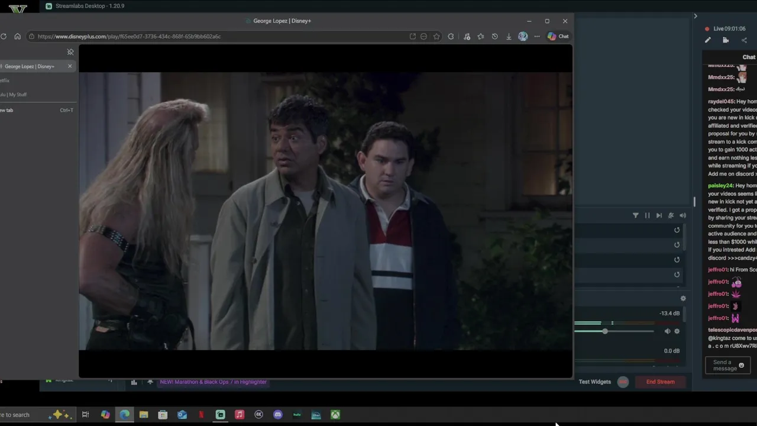This screenshot has width=757, height=426.
Task: Click the paisley24 username in chat
Action: click(x=721, y=186)
